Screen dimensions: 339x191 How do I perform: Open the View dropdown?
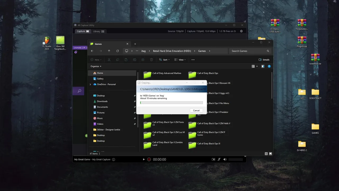click(180, 60)
